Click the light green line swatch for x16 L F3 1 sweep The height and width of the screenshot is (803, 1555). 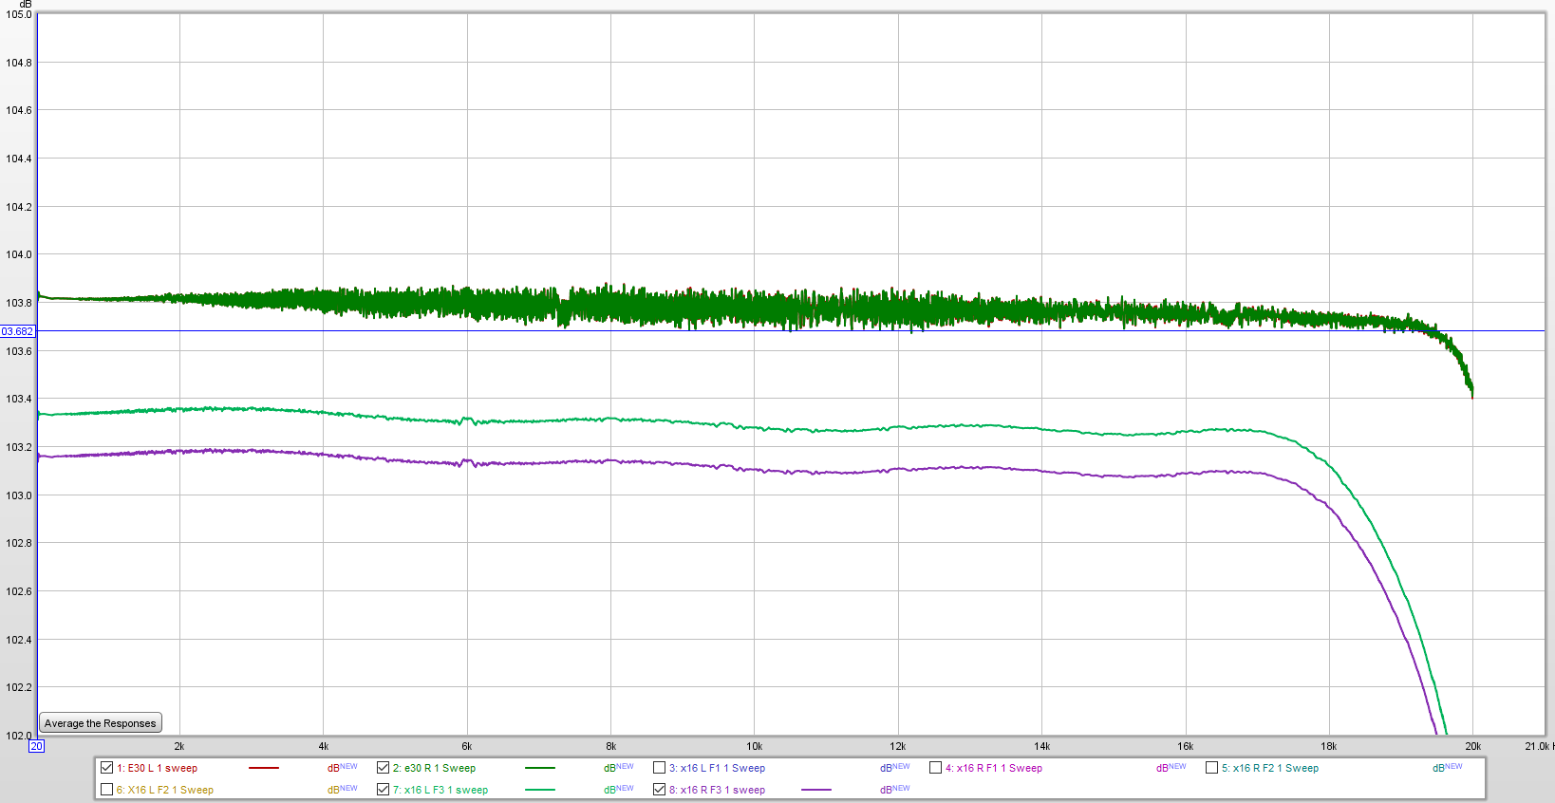tap(539, 790)
